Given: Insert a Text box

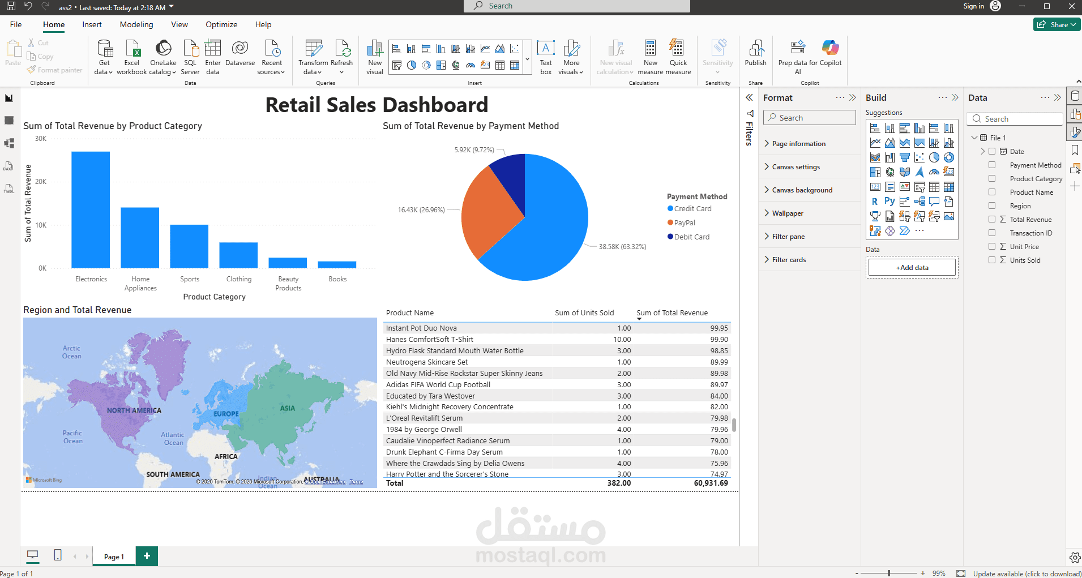Looking at the screenshot, I should (546, 57).
